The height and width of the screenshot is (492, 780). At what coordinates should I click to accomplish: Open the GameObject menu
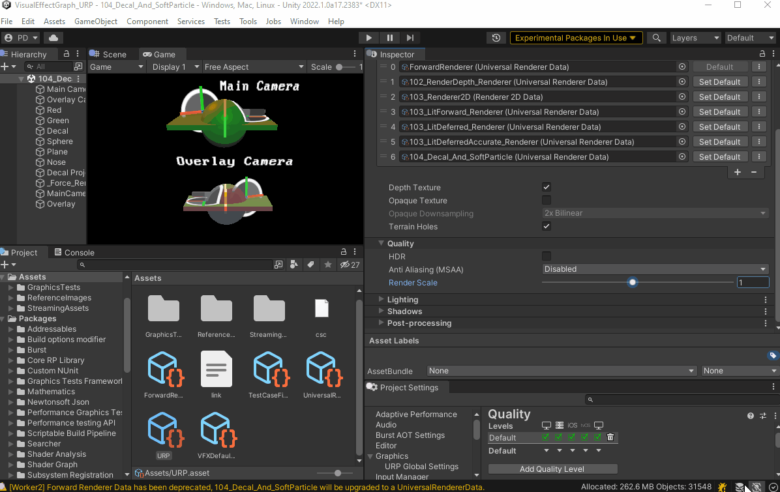(95, 22)
